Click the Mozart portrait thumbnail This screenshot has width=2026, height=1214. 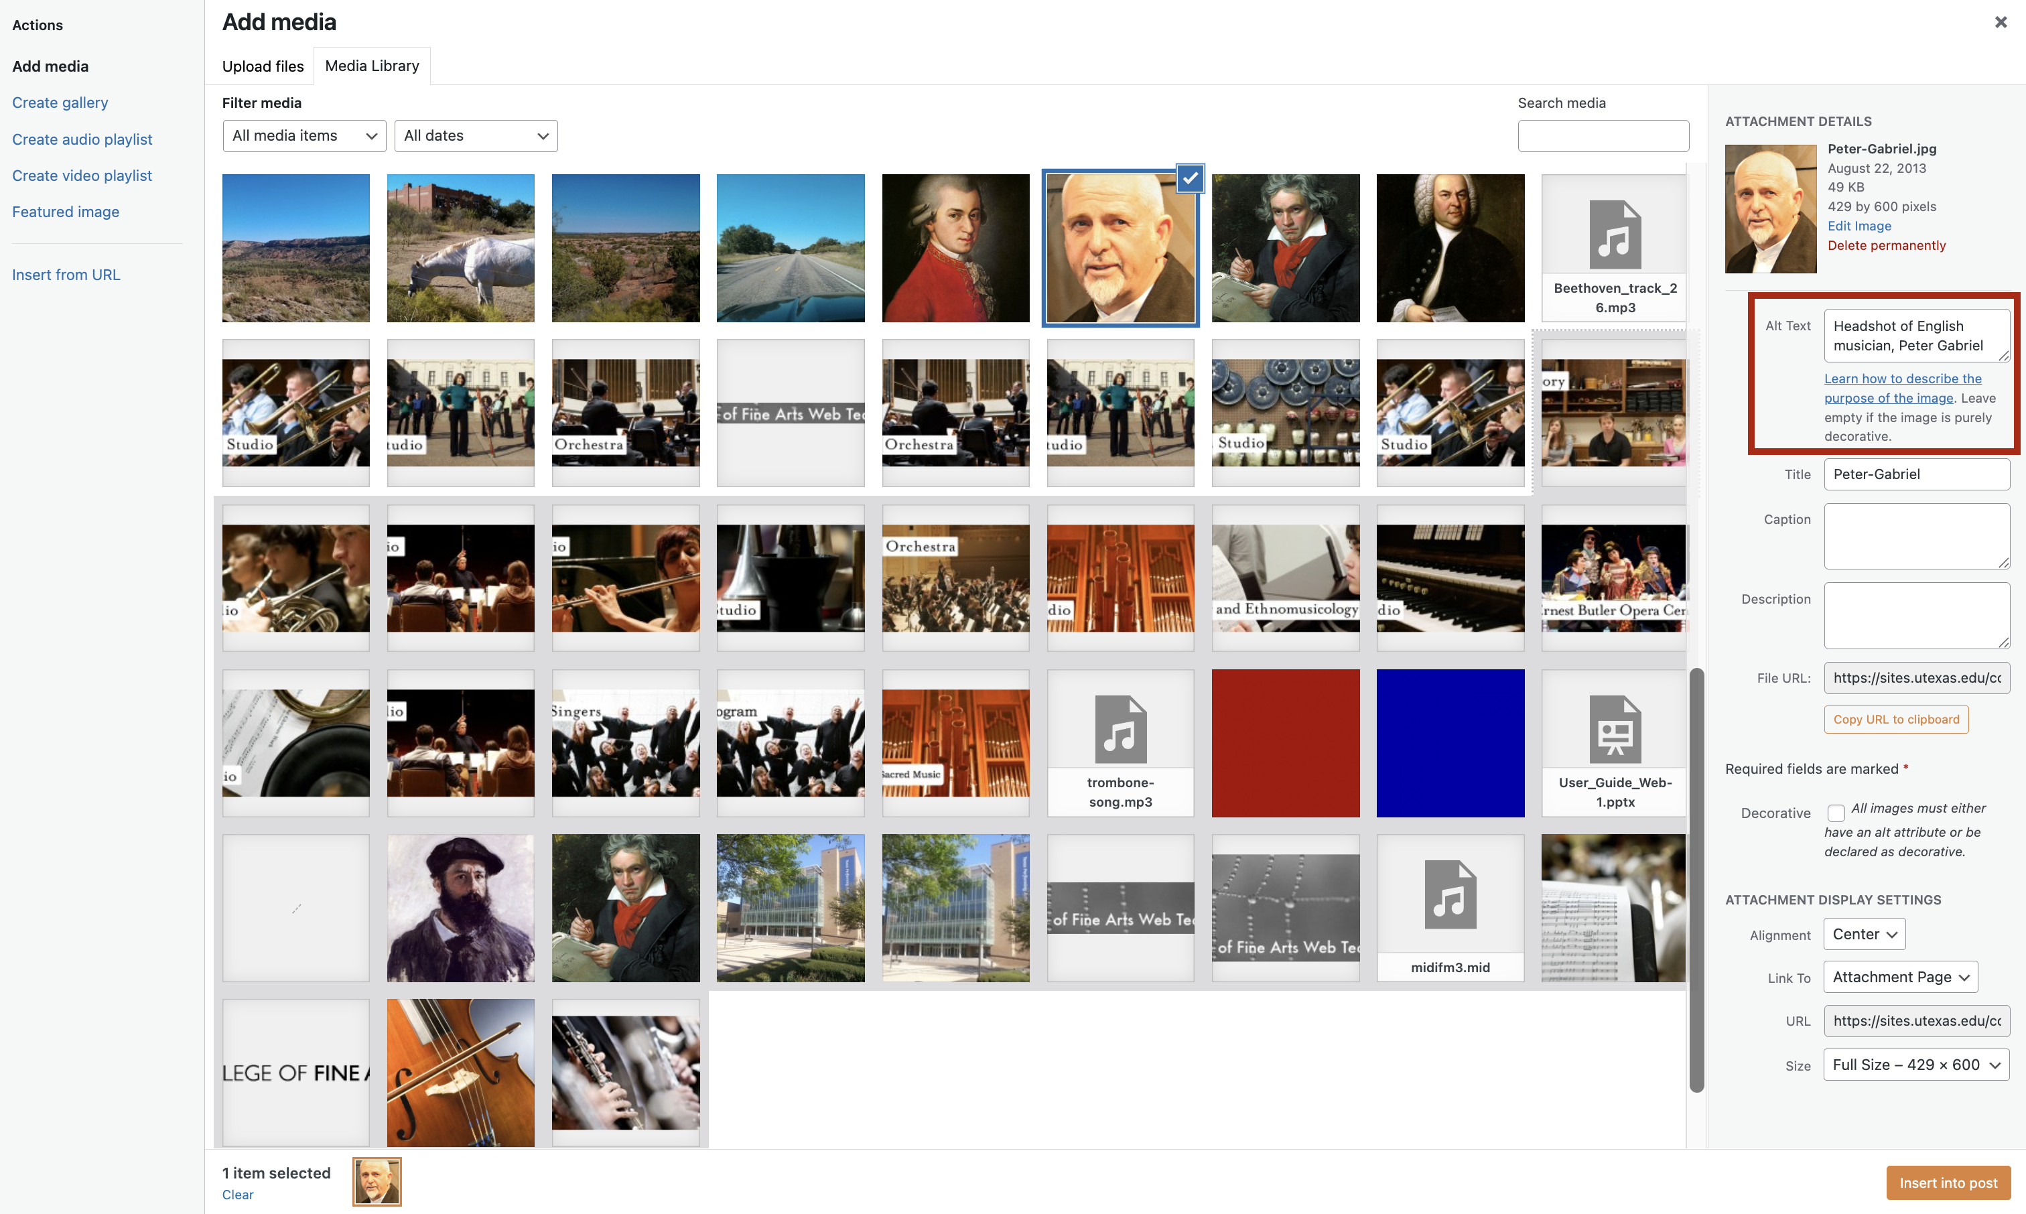tap(955, 248)
